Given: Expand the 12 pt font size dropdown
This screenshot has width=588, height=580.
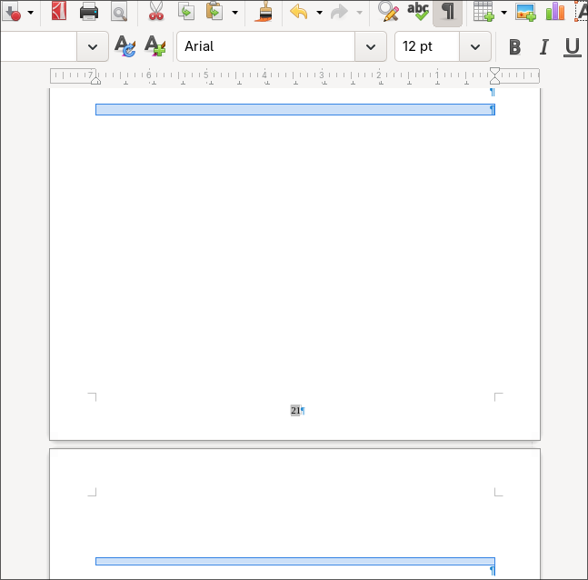Looking at the screenshot, I should pyautogui.click(x=474, y=46).
